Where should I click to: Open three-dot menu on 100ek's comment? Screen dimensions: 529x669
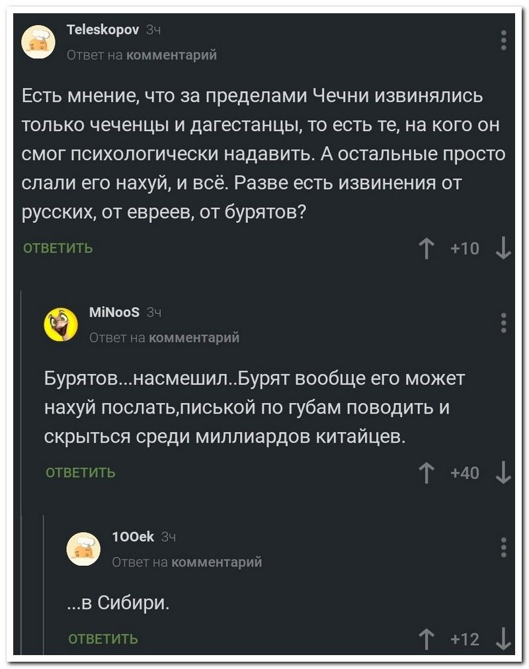click(504, 548)
